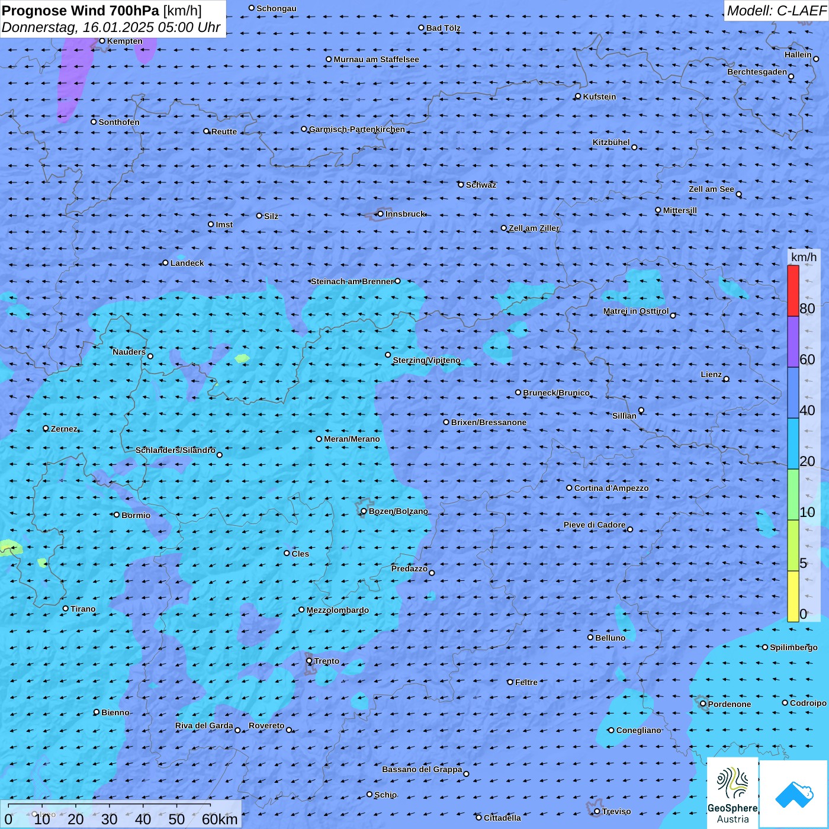Viewport: 829px width, 829px height.
Task: Click the "Cortina d'Ampezzo" label
Action: click(x=612, y=488)
